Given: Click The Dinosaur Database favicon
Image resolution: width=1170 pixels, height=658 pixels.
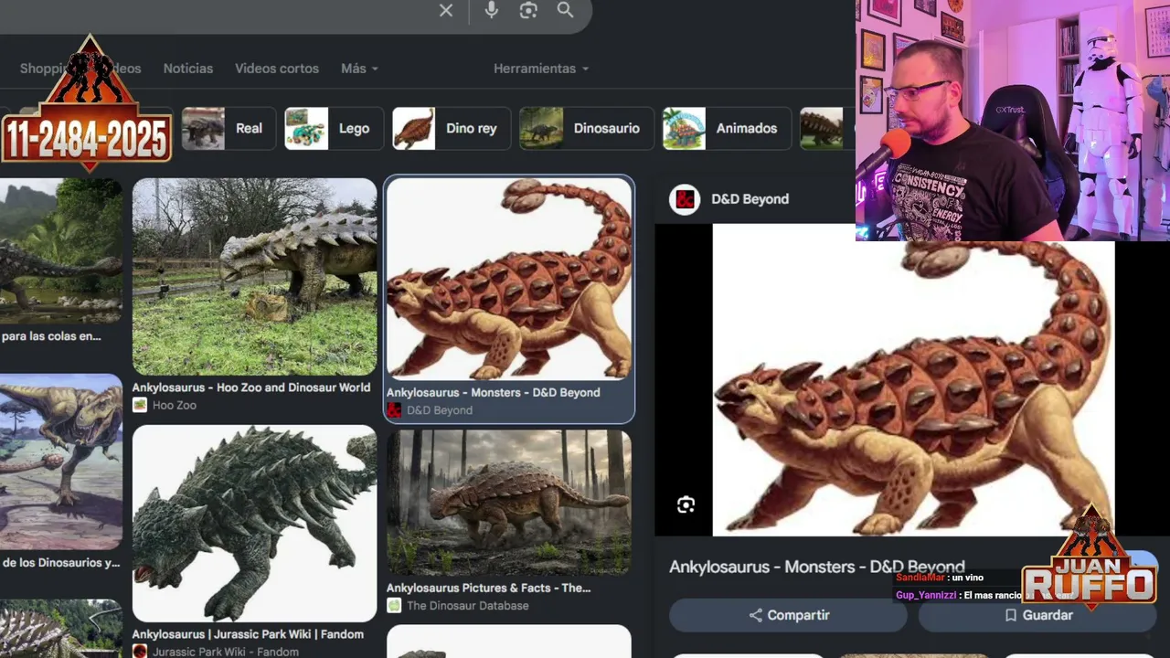Looking at the screenshot, I should (394, 605).
